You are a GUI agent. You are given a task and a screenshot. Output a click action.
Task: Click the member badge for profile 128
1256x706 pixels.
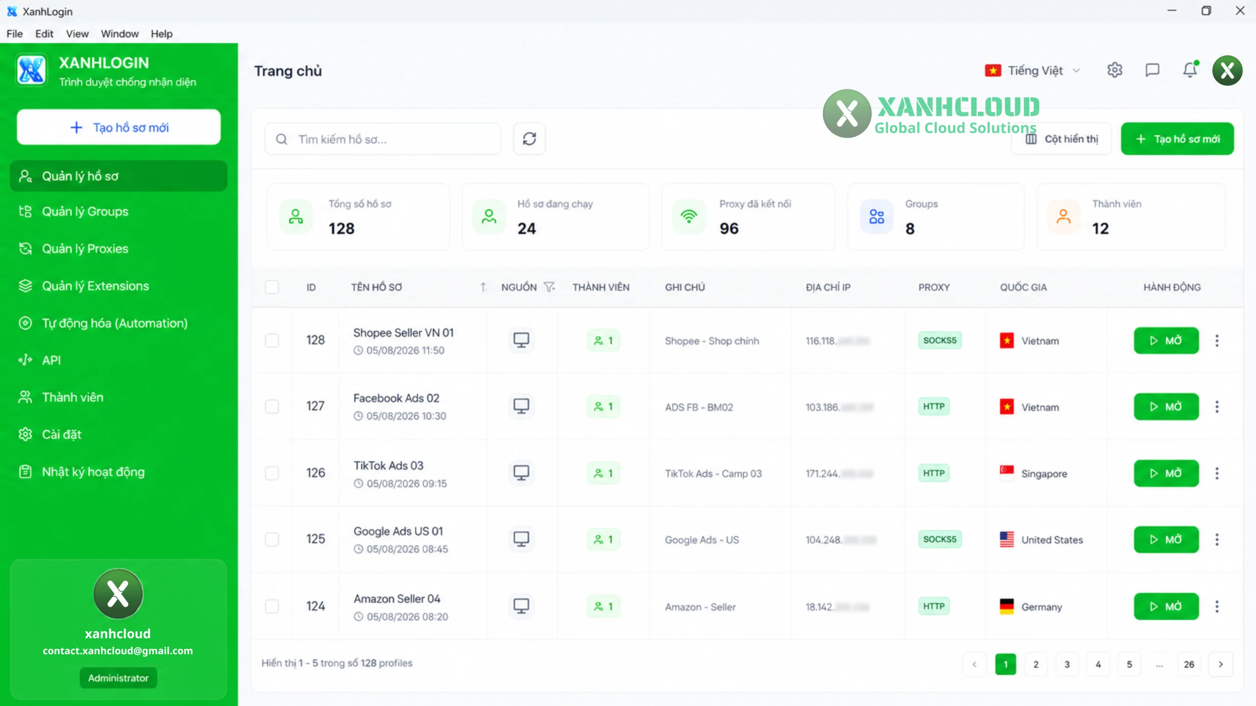603,340
